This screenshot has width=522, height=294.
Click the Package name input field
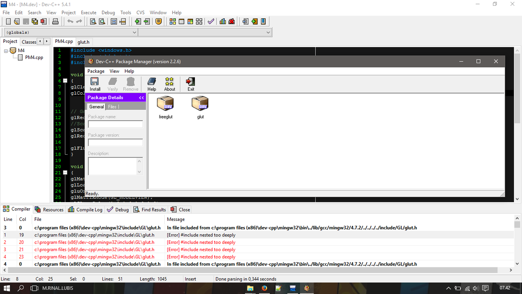[115, 124]
